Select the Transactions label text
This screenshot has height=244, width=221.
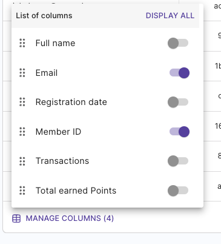coord(62,161)
